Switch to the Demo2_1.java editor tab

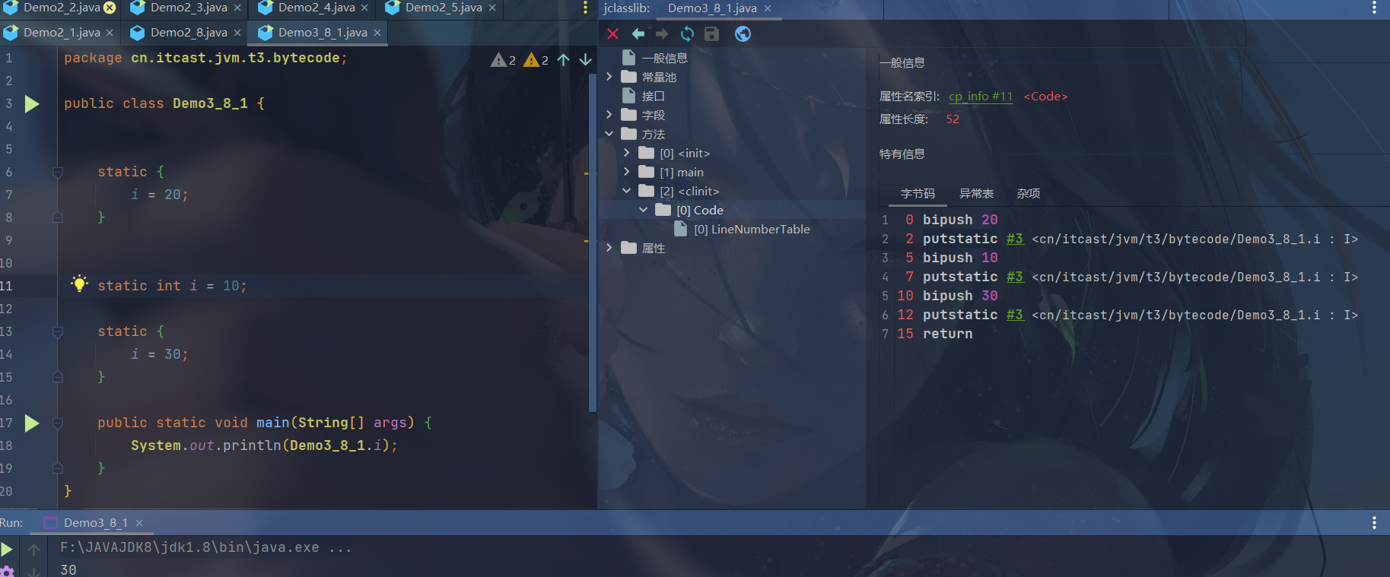(62, 33)
